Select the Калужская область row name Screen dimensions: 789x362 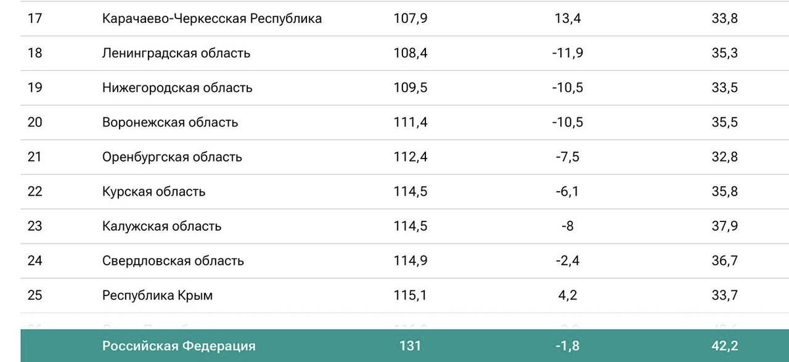point(162,227)
